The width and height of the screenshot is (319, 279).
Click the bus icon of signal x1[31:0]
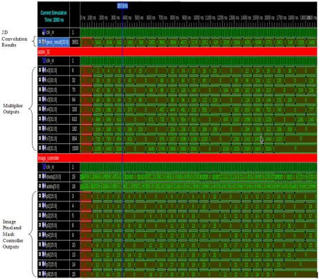click(44, 80)
